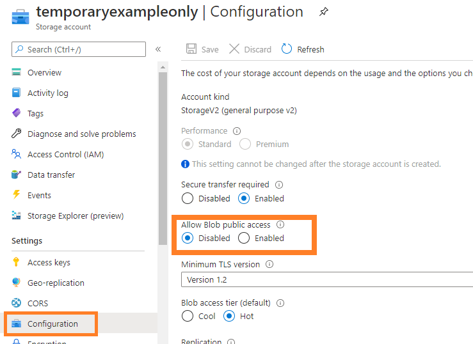This screenshot has height=344, width=473.
Task: Set Allow Blob public access to Enabled
Action: pos(244,238)
